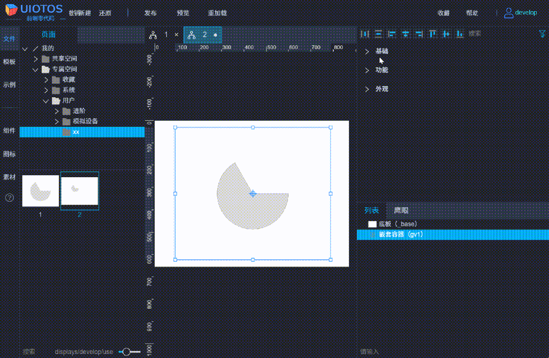Select the 嵌套容器 (gv1) list row
The height and width of the screenshot is (358, 549).
[453, 235]
